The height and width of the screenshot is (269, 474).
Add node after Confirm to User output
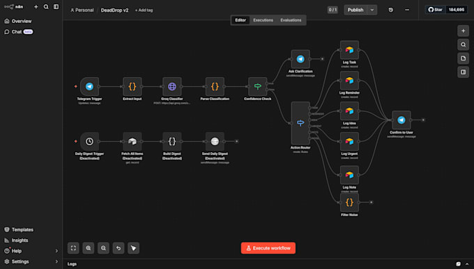(423, 120)
